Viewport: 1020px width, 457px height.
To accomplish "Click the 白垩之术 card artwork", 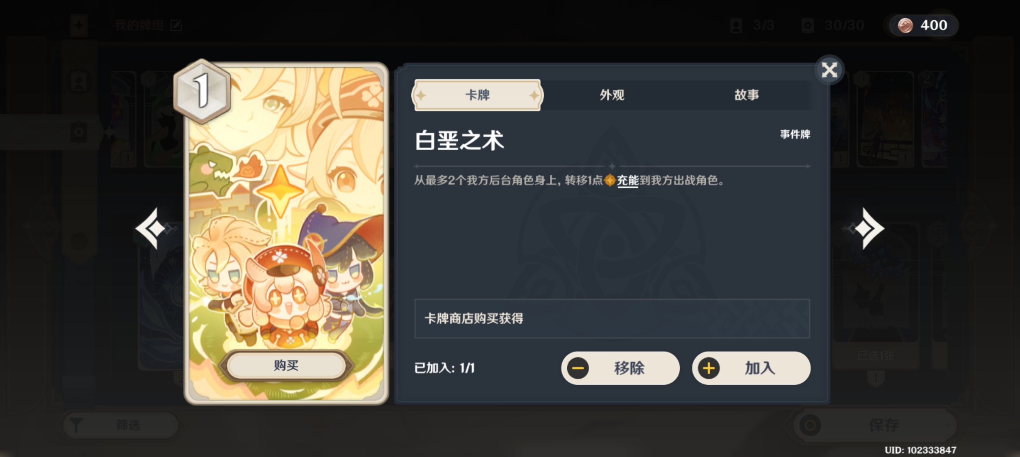I will [x=286, y=233].
